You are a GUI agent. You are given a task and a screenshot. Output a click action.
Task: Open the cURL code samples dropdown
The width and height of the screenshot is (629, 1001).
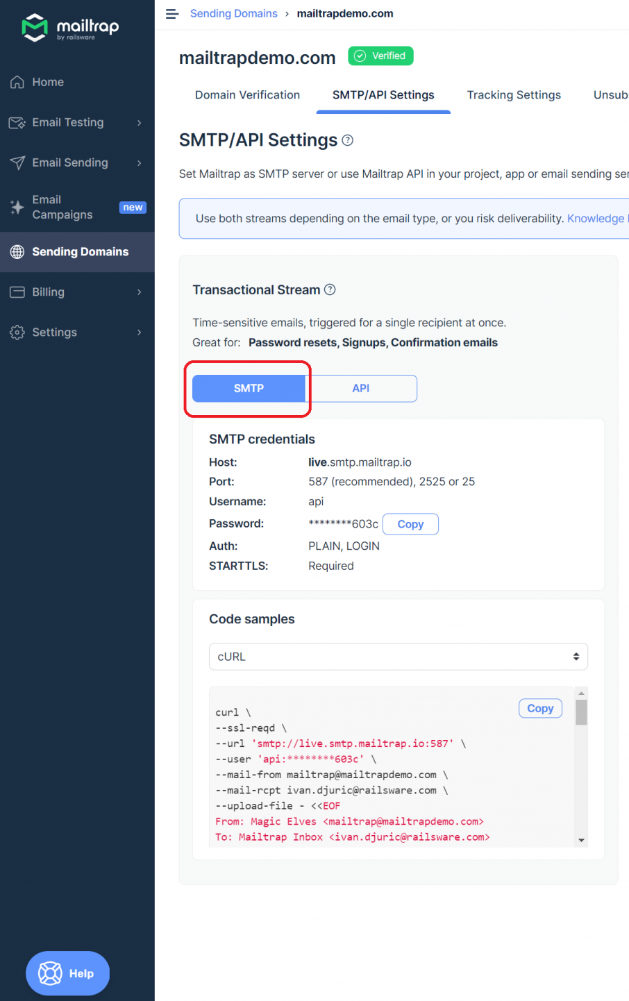click(398, 656)
